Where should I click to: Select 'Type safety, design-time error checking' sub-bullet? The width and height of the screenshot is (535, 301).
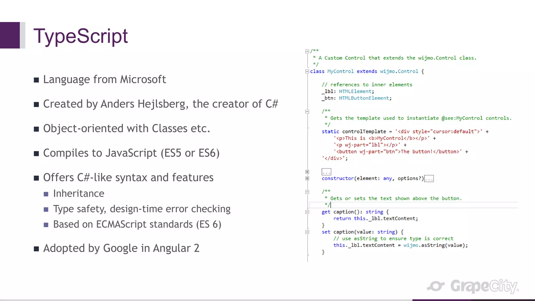[x=142, y=209]
